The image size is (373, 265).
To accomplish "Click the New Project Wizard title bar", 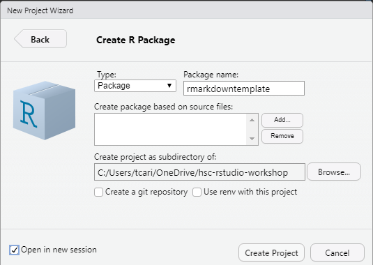I will click(187, 10).
